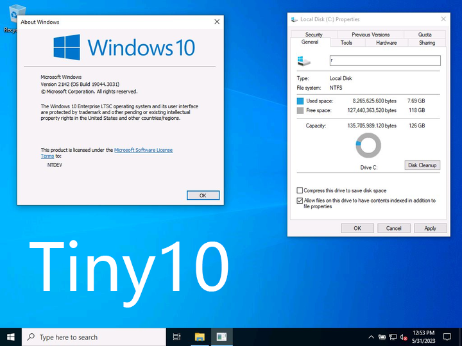Viewport: 462px width, 346px height.
Task: Click the Local Disk Properties title bar icon
Action: (294, 19)
